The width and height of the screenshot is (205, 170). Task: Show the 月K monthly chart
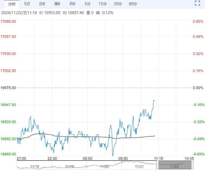coord(72,4)
